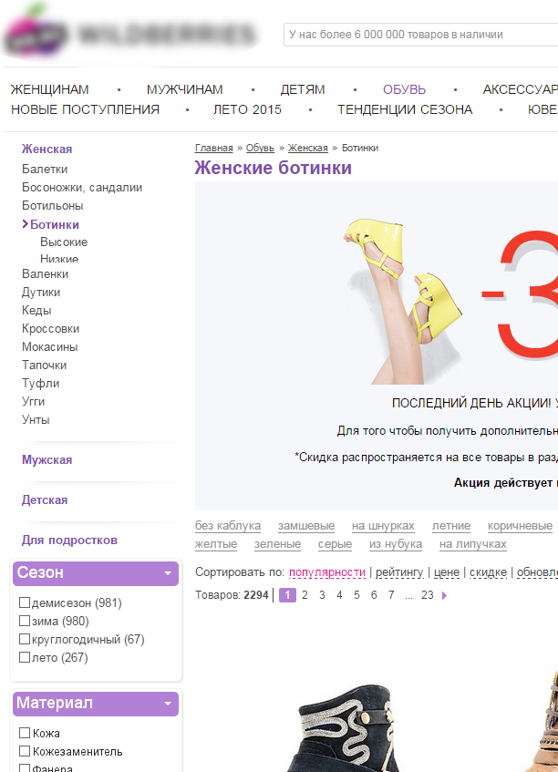Open the ОБУВЬ menu
This screenshot has width=558, height=772.
point(404,89)
